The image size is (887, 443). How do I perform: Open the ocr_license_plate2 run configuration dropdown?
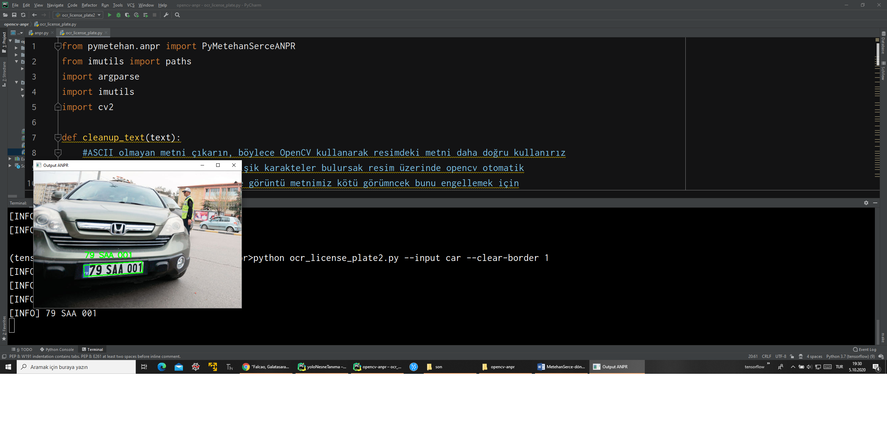pyautogui.click(x=78, y=15)
